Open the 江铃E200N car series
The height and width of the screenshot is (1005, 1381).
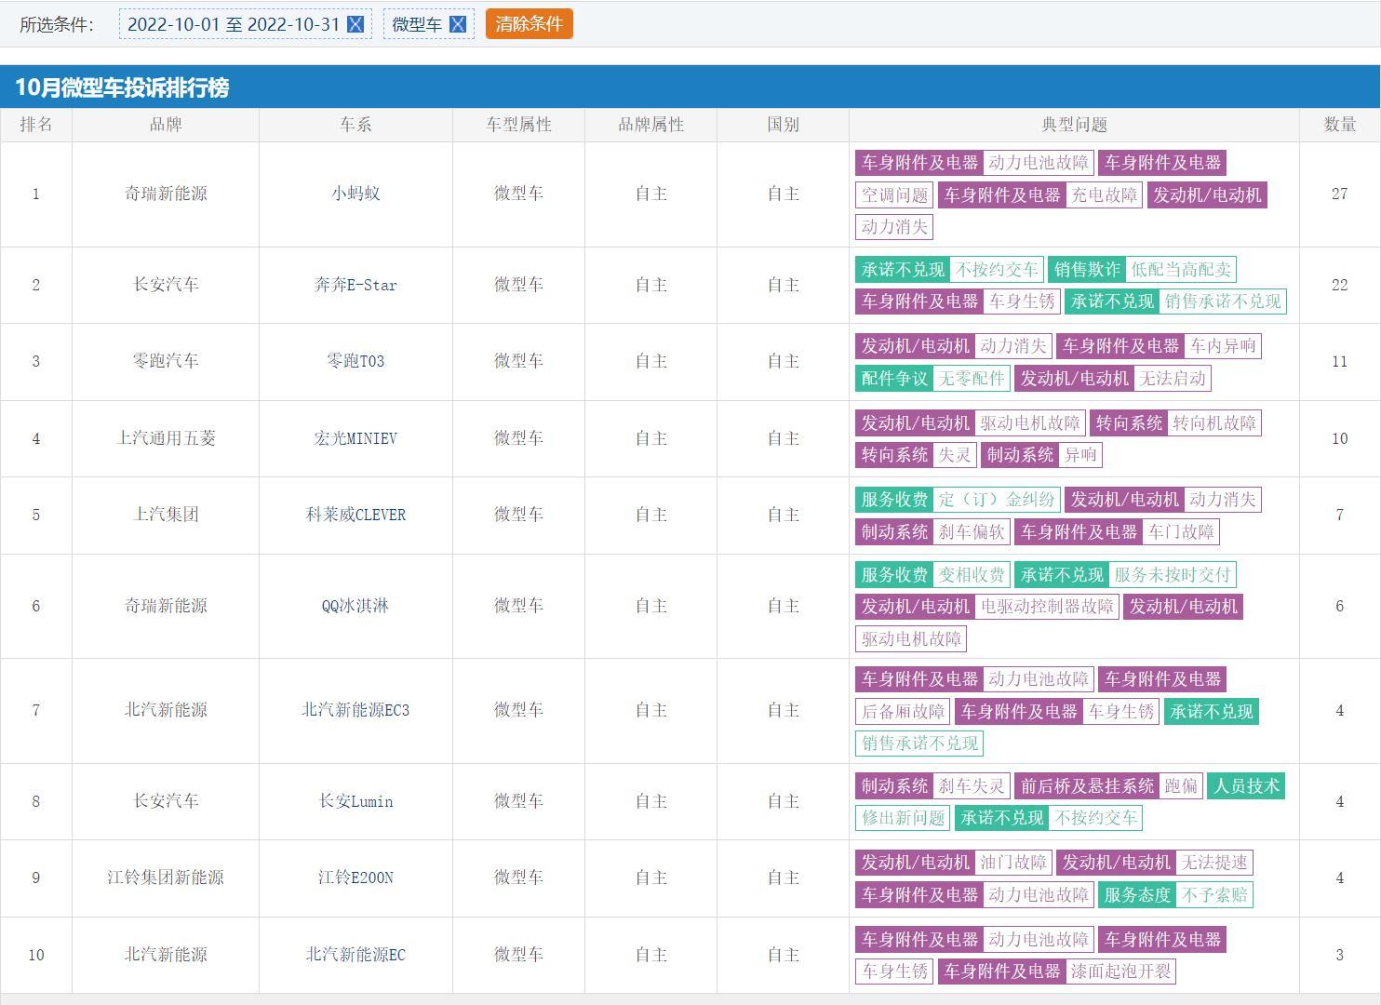[355, 878]
